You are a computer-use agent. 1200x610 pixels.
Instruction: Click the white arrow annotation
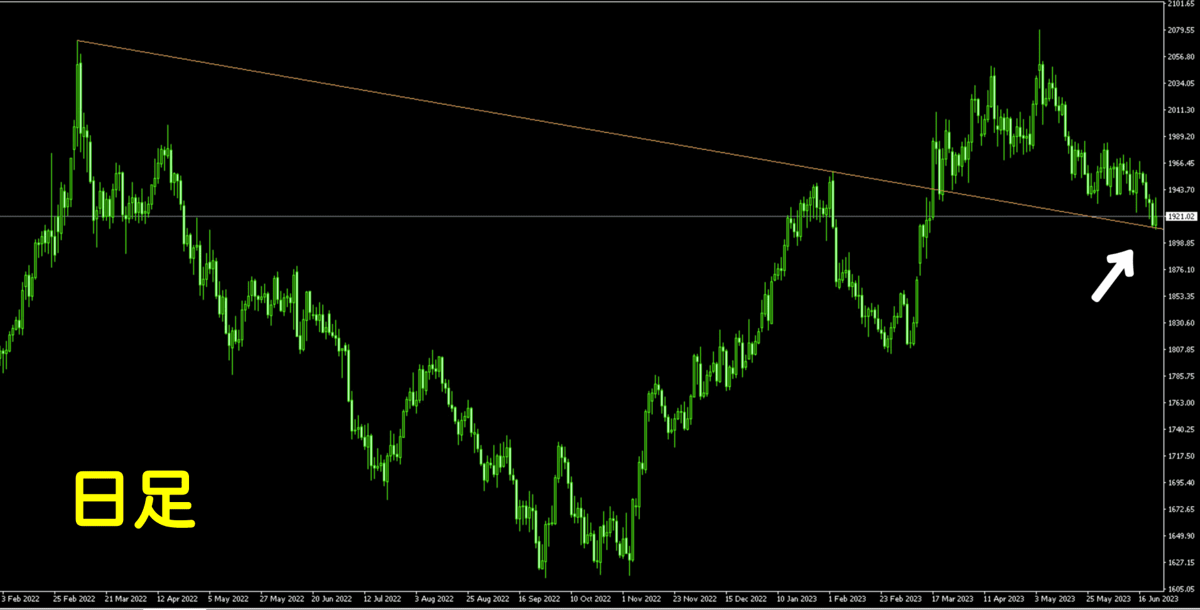(x=1114, y=275)
